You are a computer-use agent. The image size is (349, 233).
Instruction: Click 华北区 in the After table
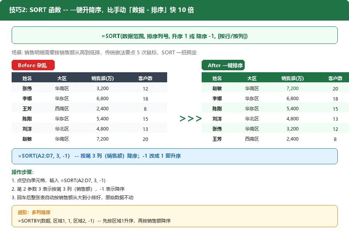[x=252, y=119]
